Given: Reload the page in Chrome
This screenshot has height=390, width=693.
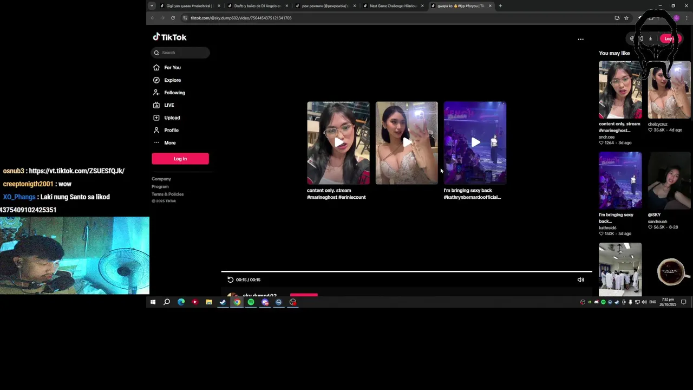Looking at the screenshot, I should (173, 18).
